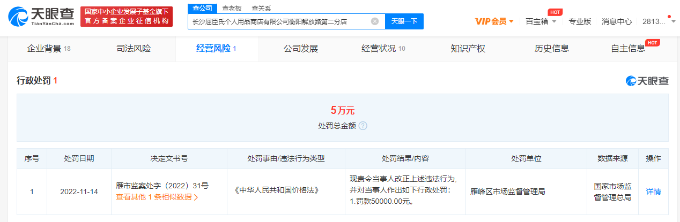680x222 pixels.
Task: Click the company name search input field
Action: point(279,21)
